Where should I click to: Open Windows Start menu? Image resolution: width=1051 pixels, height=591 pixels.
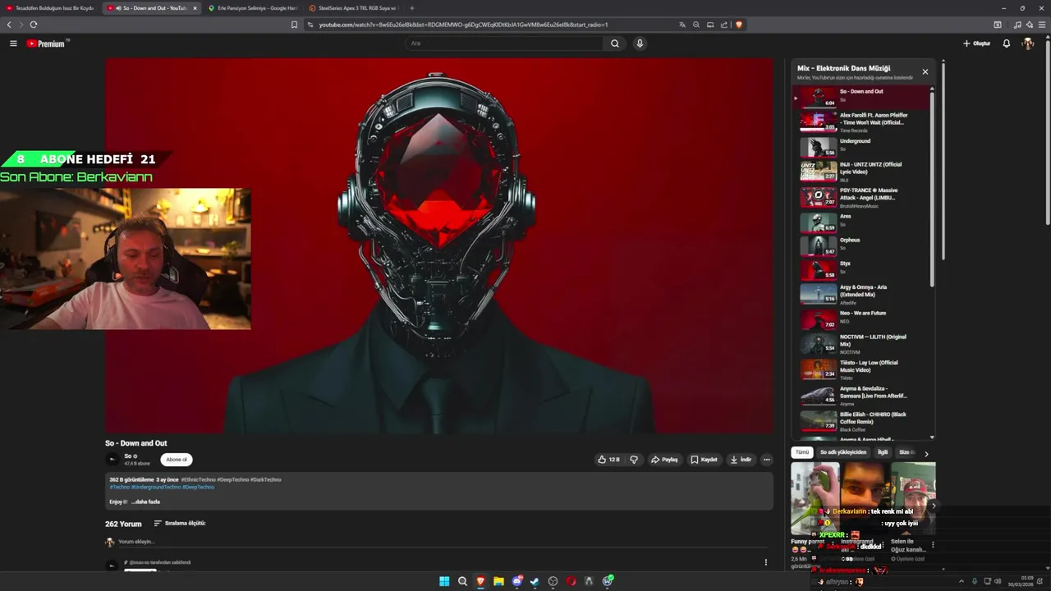(444, 581)
